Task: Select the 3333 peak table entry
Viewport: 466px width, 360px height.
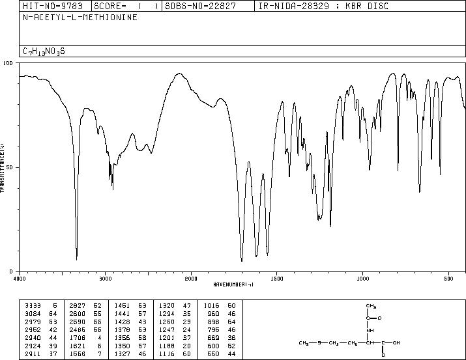Action: tap(40, 306)
